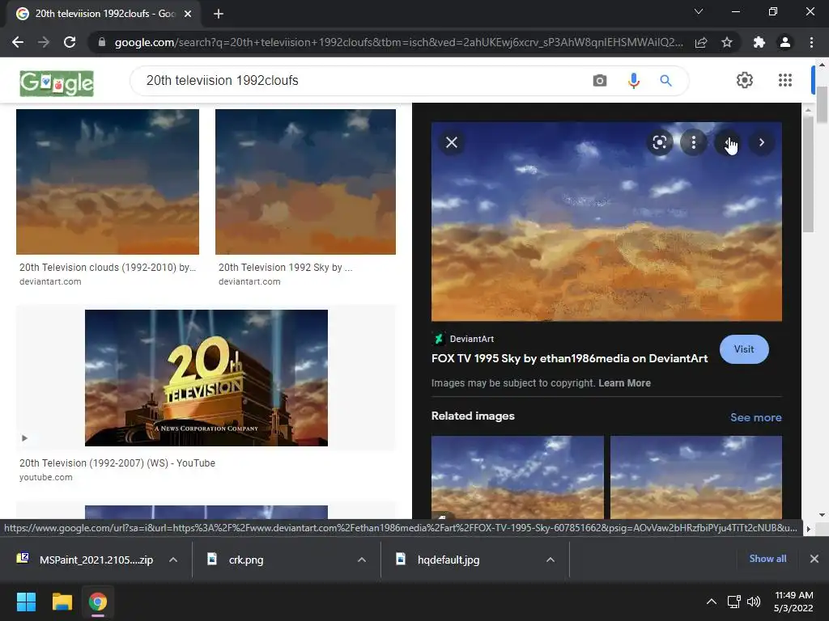Go to the previous image in preview

[x=728, y=142]
